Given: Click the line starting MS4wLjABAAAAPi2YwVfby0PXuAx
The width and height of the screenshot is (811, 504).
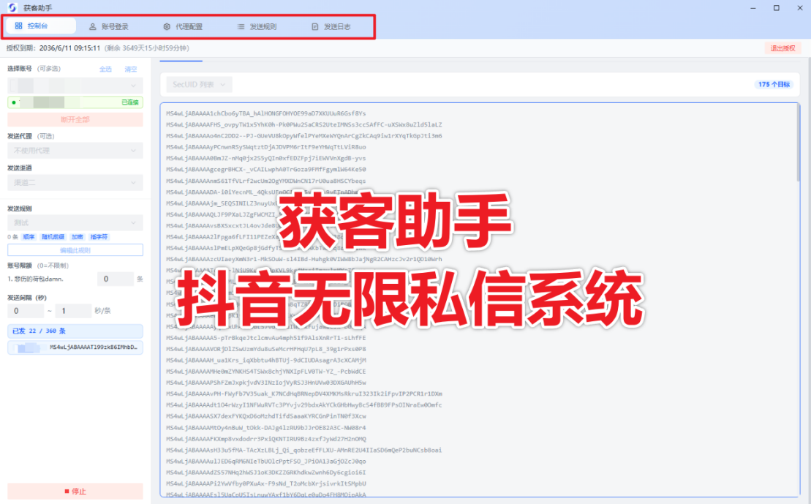Looking at the screenshot, I should (266, 484).
